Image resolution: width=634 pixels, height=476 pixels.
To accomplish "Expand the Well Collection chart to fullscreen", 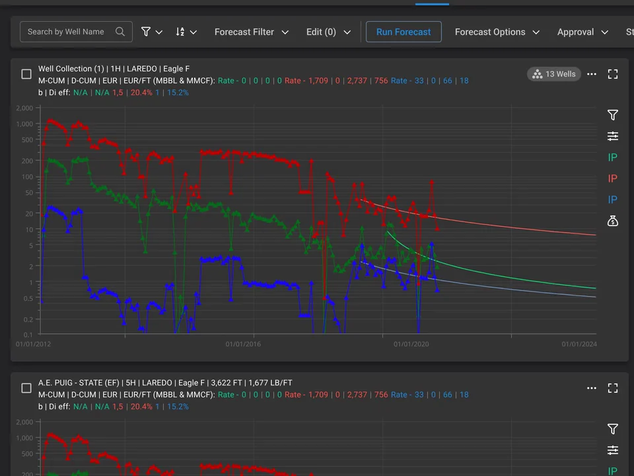I will pos(613,74).
